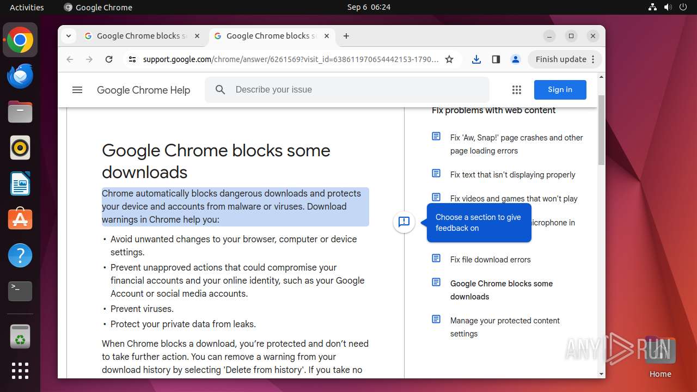Click the scroll down arrow of the scrollbar
Viewport: 697px width, 392px height.
coord(601,374)
